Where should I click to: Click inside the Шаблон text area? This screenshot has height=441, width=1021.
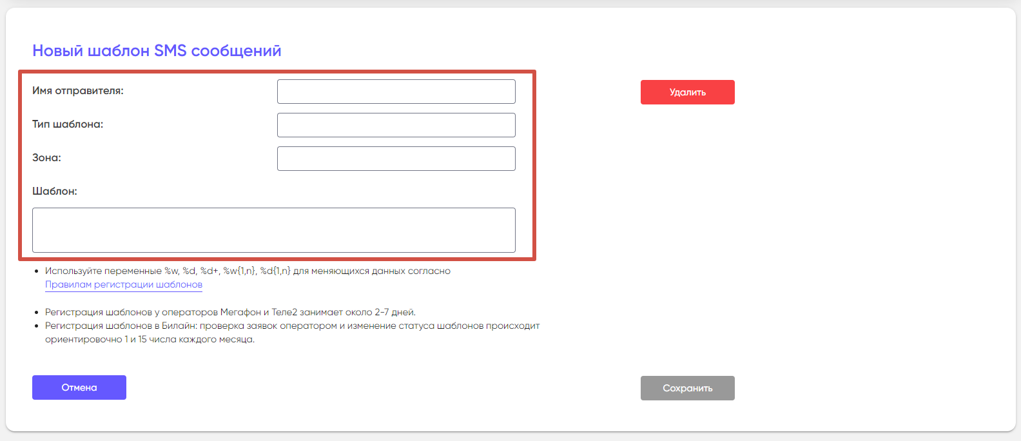point(273,230)
